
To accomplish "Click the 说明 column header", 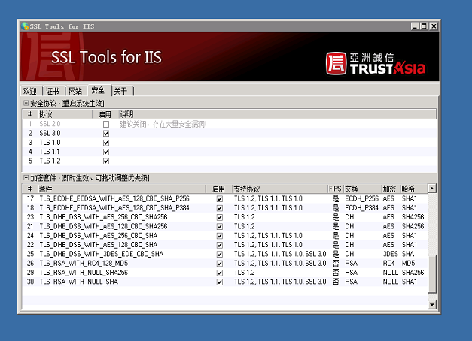I will pyautogui.click(x=277, y=114).
